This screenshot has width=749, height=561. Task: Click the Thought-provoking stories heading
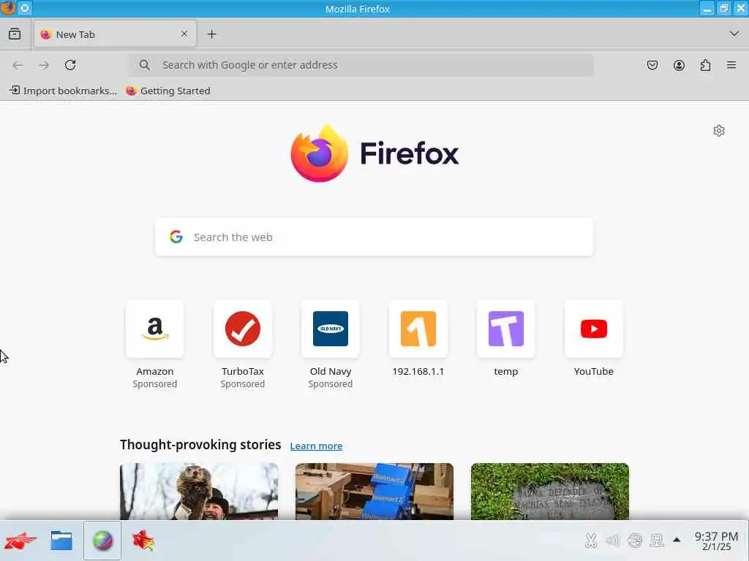point(200,445)
